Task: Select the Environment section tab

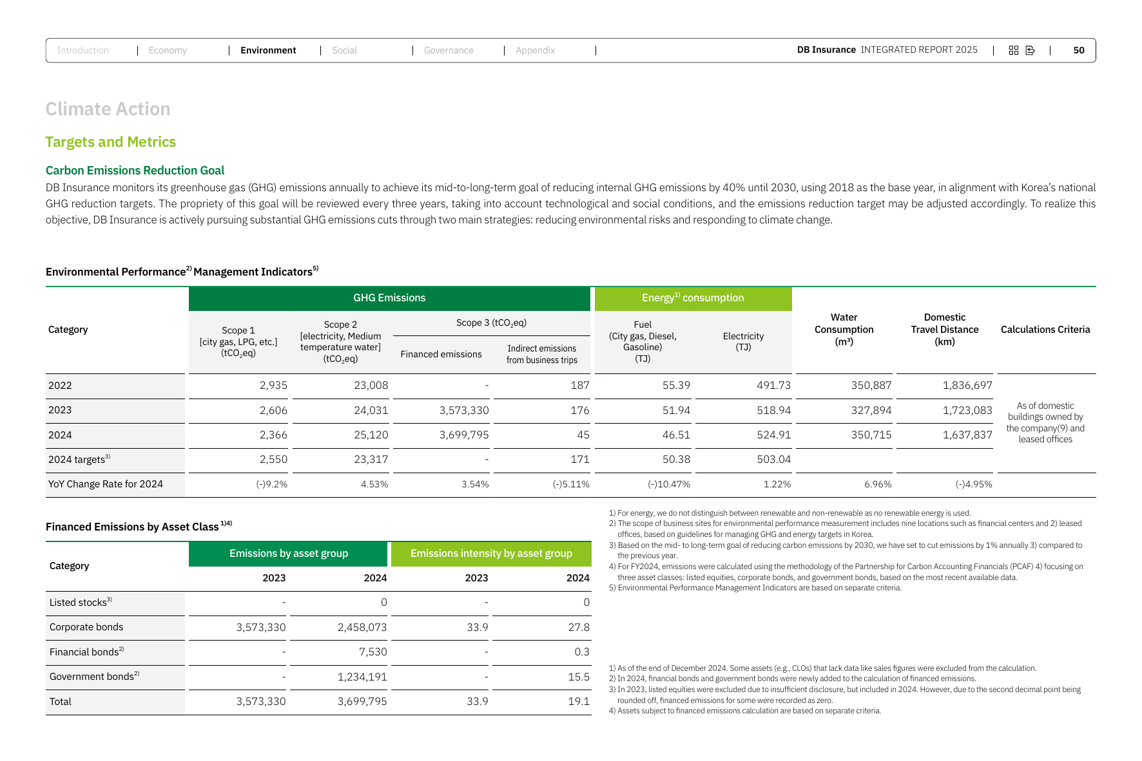Action: 268,50
